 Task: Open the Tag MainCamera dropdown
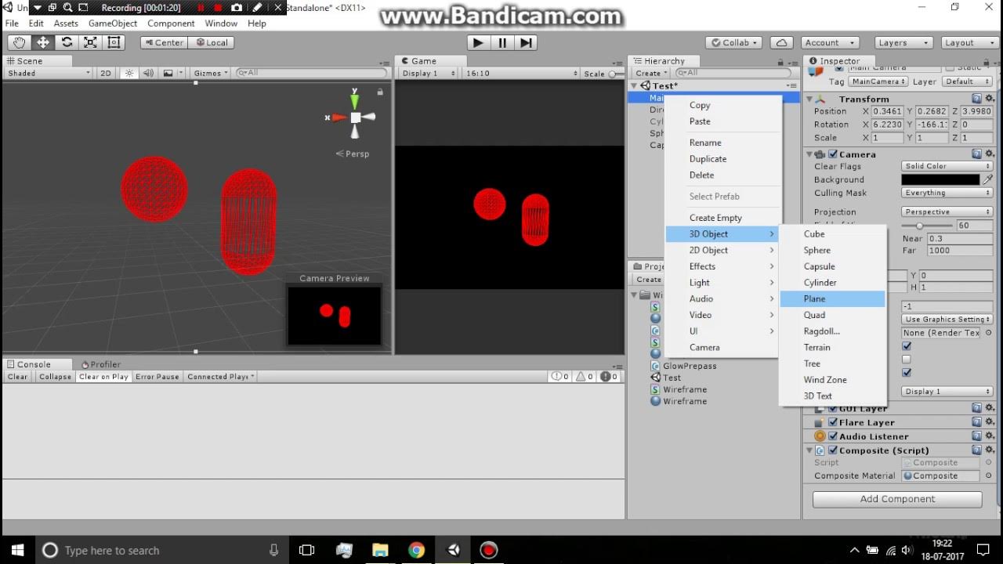(x=878, y=81)
